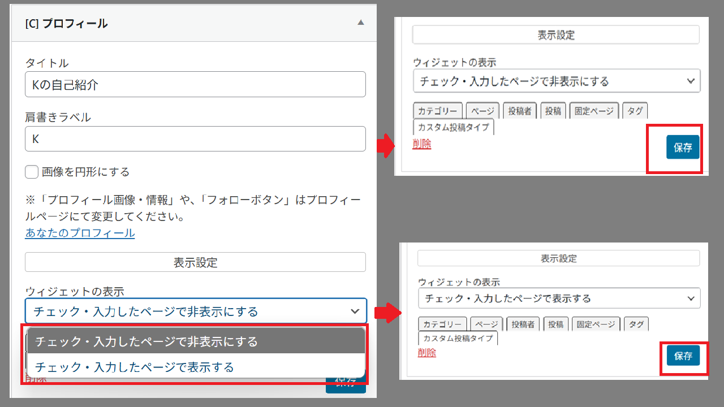Switch to ページ tab in bottom-right panel
Image resolution: width=724 pixels, height=407 pixels.
point(486,324)
